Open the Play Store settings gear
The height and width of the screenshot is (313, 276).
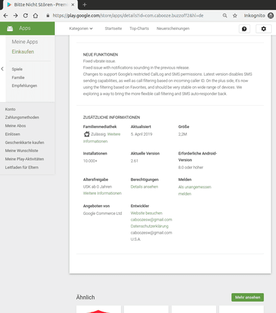click(x=263, y=29)
